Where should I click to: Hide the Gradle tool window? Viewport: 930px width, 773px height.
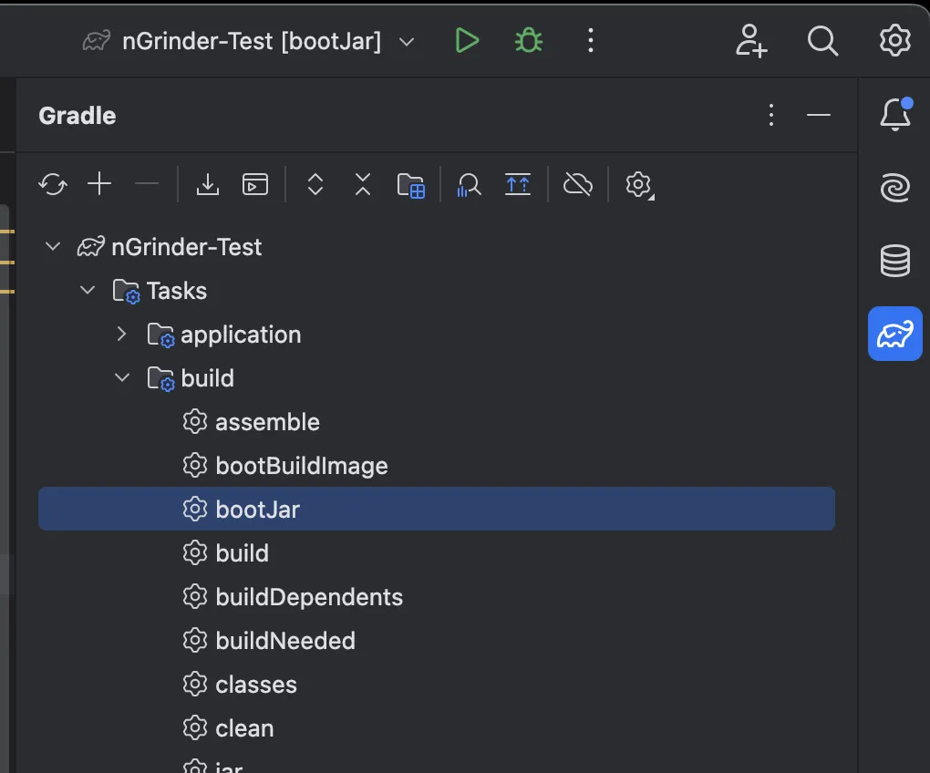(x=819, y=115)
